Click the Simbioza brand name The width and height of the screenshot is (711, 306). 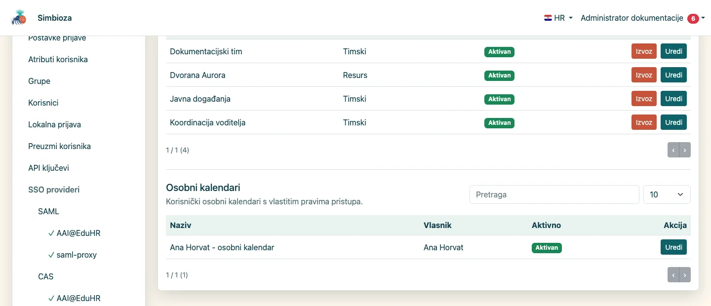coord(54,18)
